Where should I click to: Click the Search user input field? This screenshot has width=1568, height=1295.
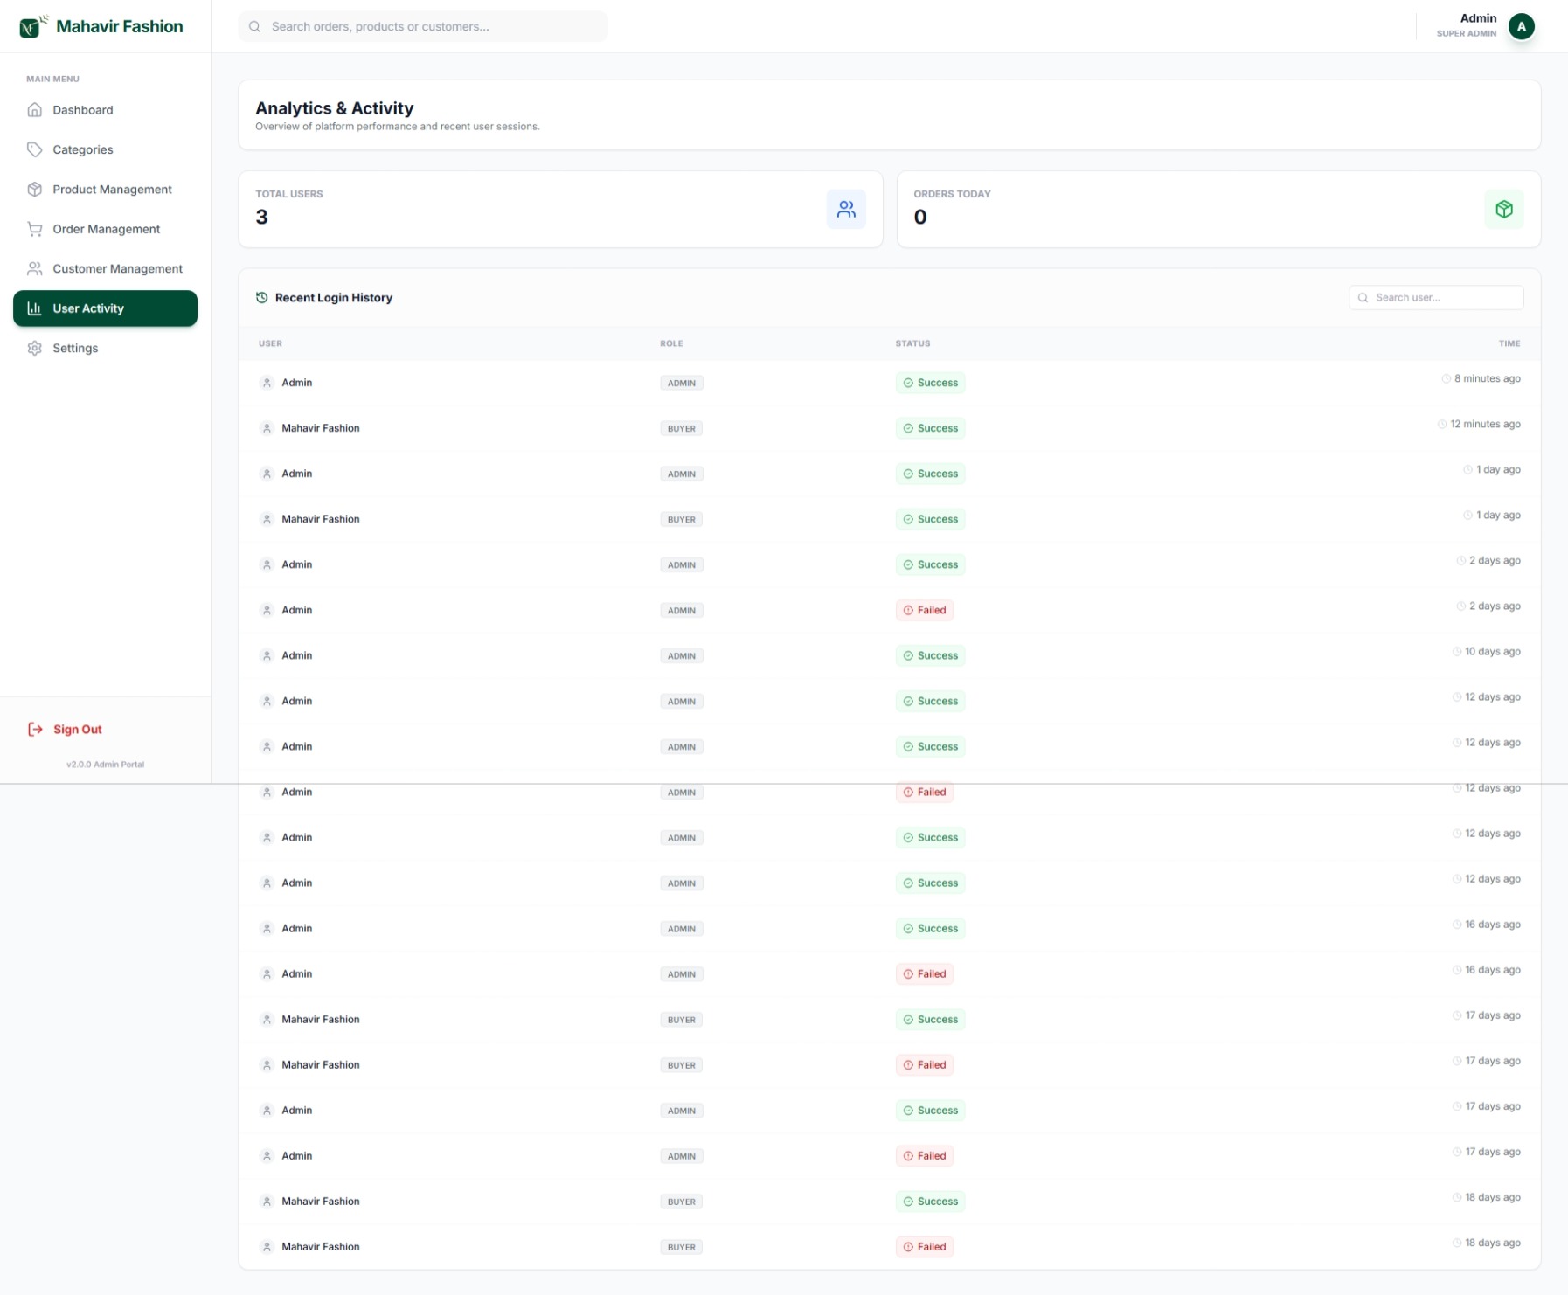point(1444,298)
